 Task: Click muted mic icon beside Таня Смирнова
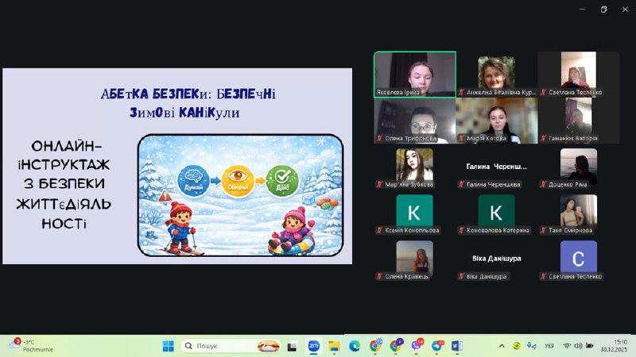(543, 230)
